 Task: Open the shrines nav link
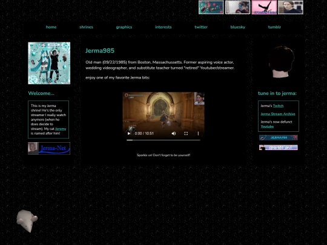[86, 27]
